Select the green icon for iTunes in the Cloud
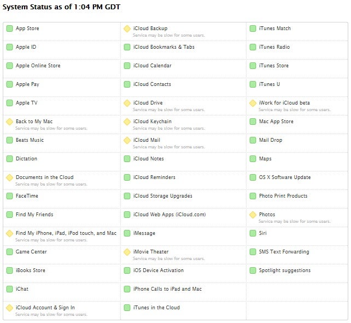The image size is (351, 323). (127, 308)
